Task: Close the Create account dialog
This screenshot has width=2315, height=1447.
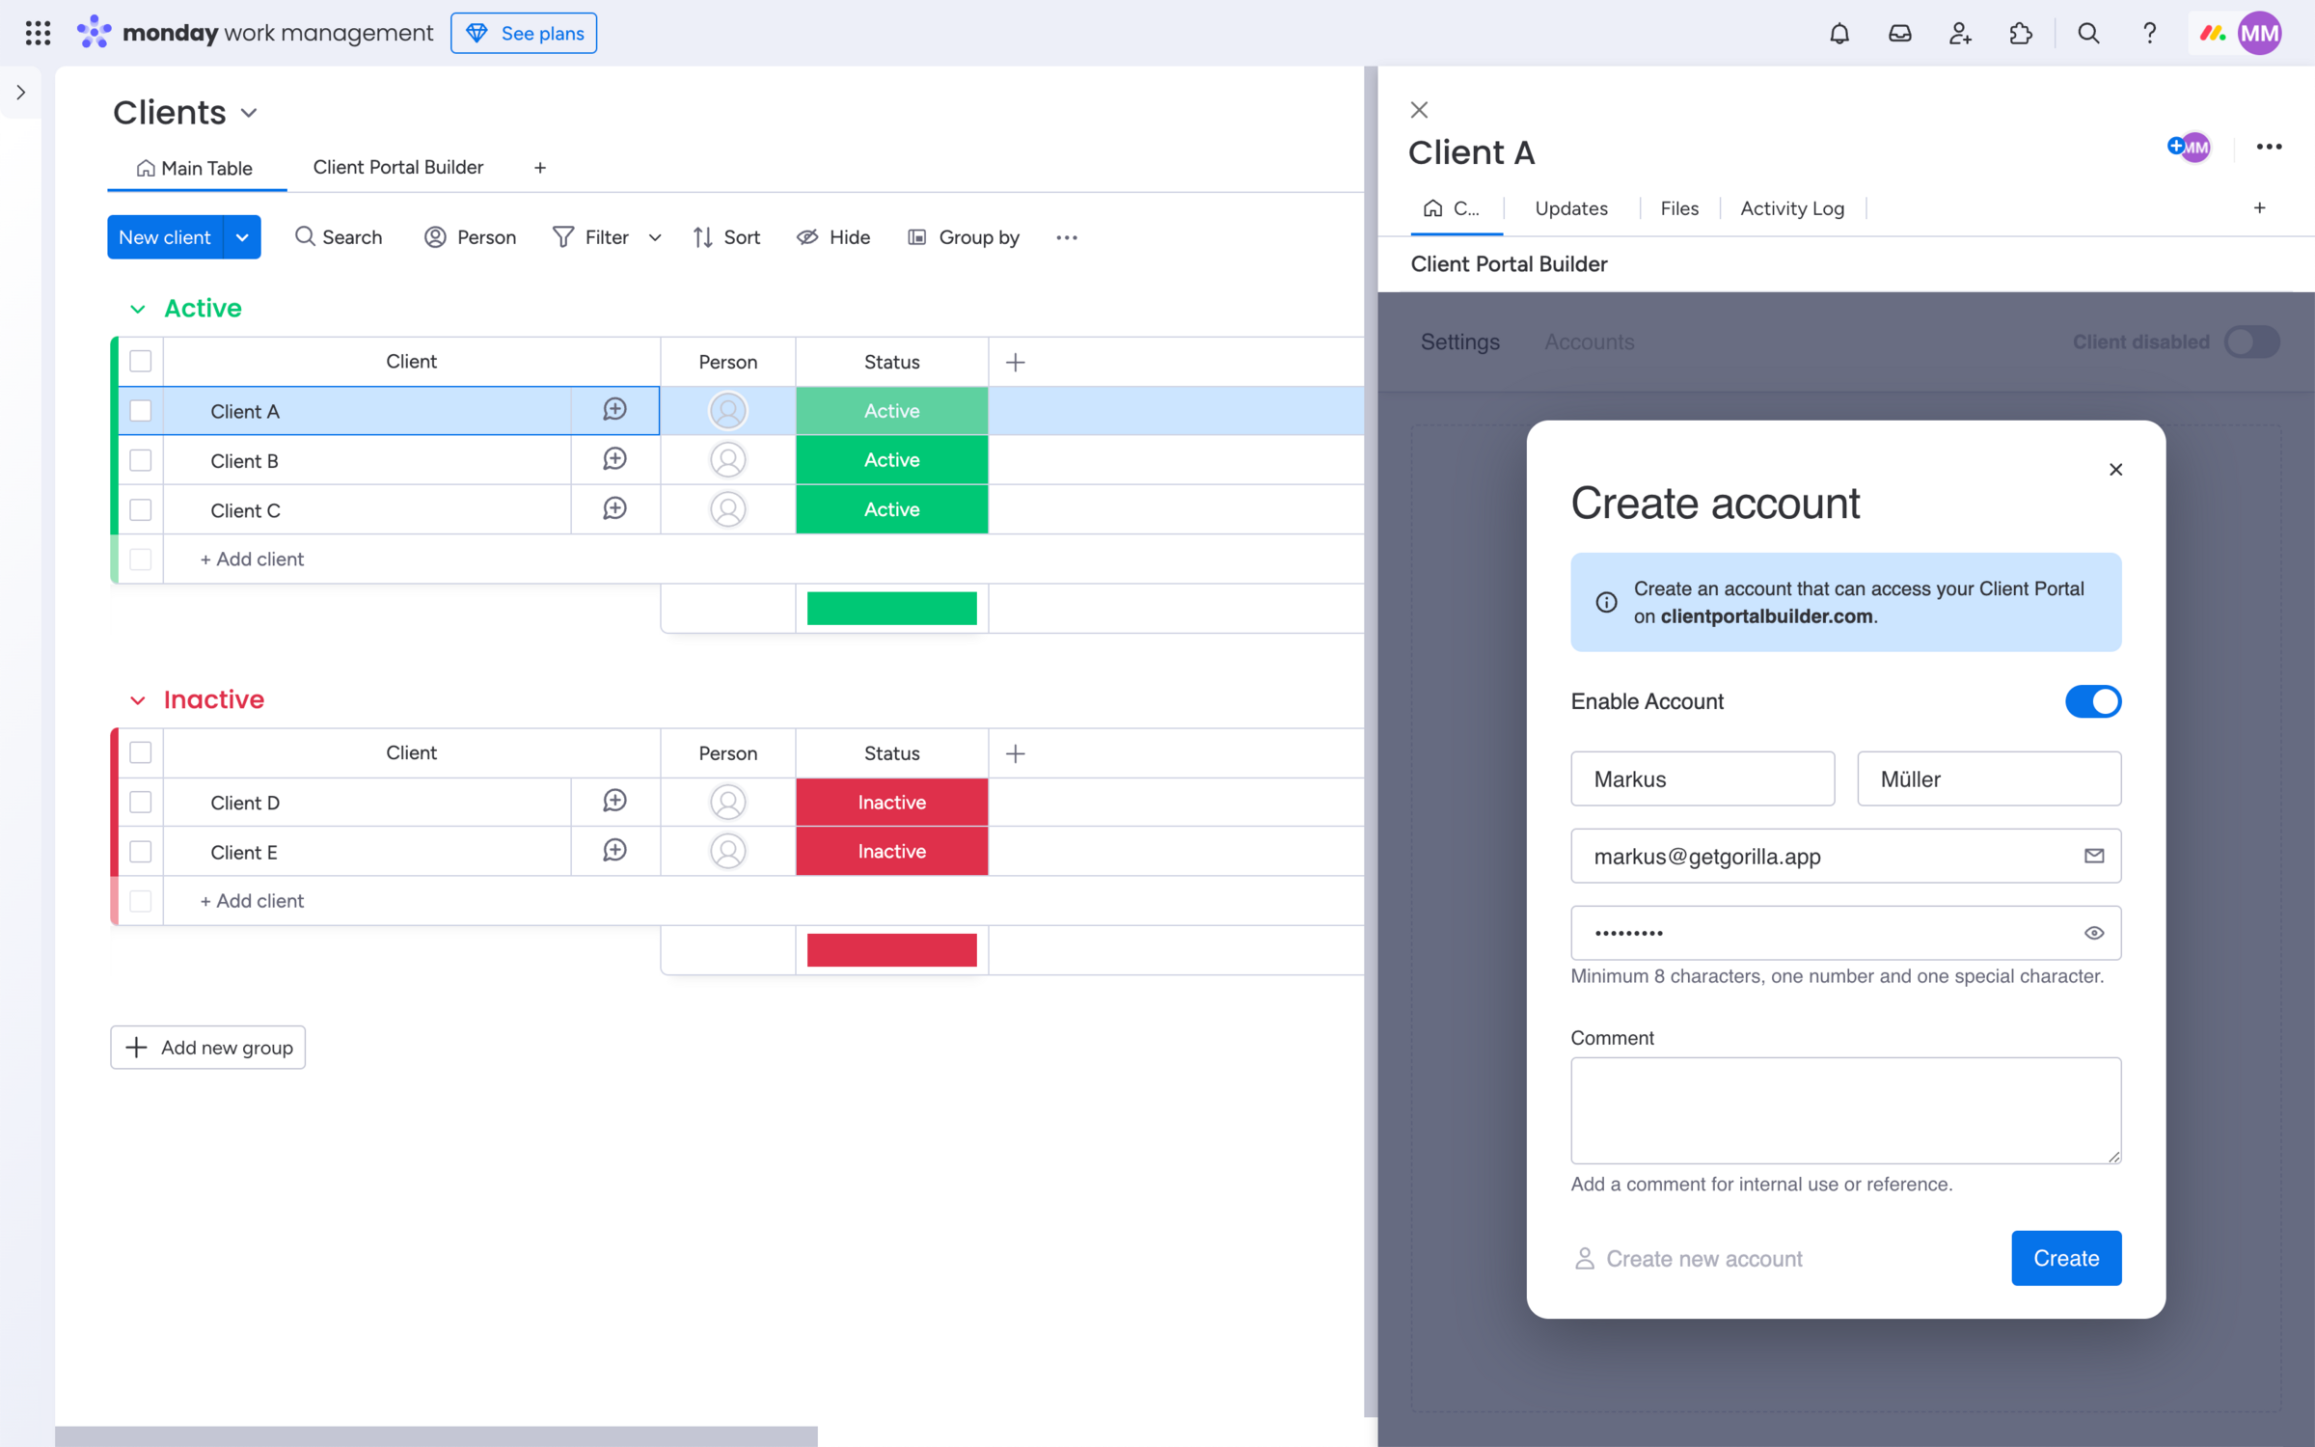Action: pos(2115,470)
